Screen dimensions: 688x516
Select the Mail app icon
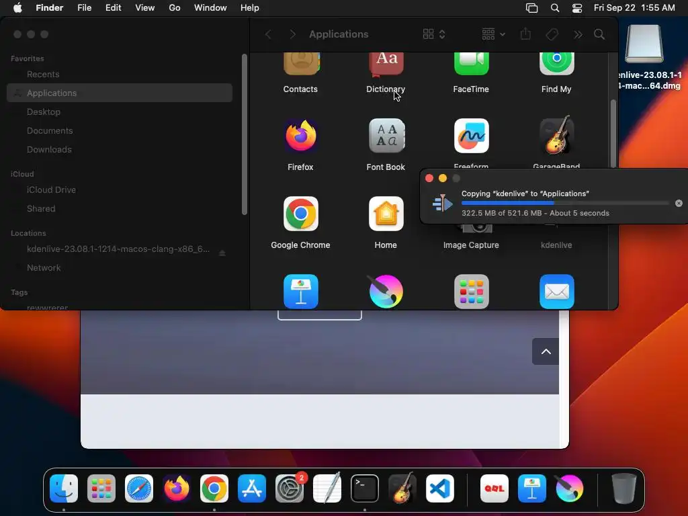556,292
